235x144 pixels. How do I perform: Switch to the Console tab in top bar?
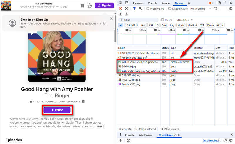[x=152, y=3]
